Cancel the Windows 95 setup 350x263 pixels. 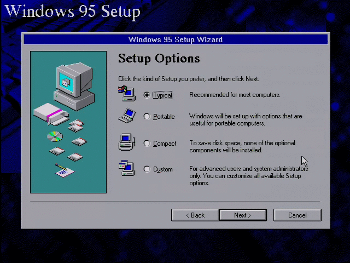point(297,215)
